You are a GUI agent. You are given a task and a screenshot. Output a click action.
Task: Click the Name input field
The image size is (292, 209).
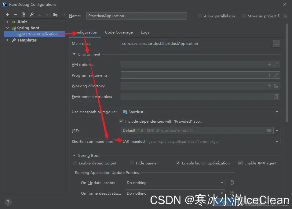tap(137, 16)
